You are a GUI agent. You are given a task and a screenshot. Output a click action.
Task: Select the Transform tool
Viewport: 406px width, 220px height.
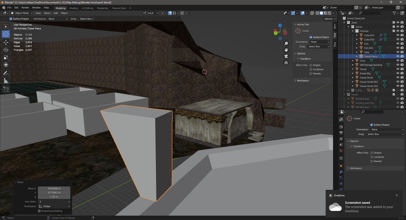point(6,65)
